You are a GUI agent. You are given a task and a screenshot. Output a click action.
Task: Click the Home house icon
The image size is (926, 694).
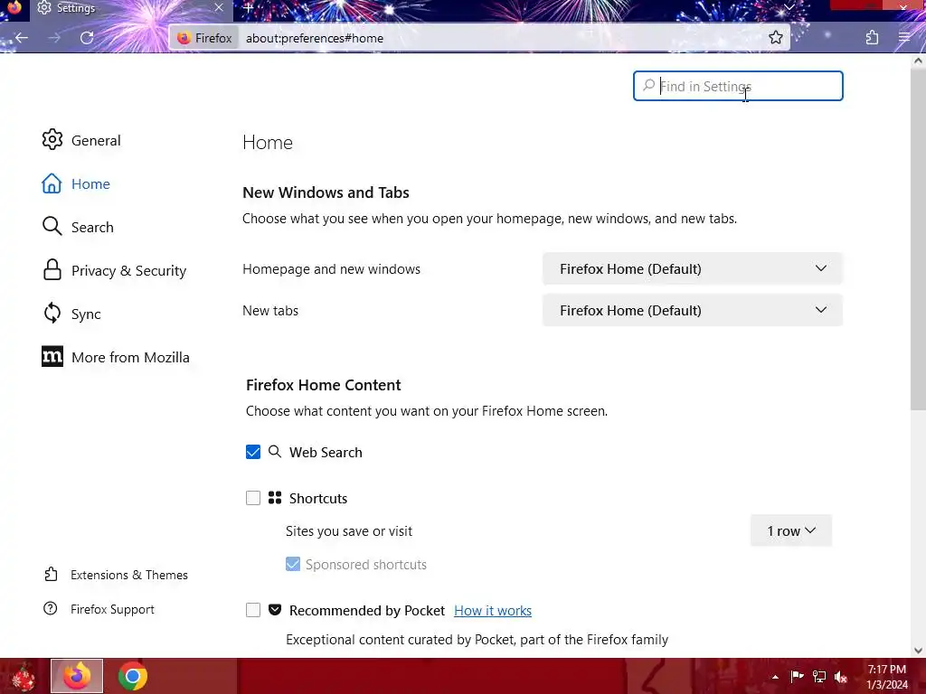pos(52,183)
